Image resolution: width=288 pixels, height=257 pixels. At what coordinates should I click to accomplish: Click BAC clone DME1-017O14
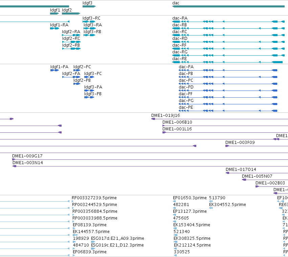point(257,173)
